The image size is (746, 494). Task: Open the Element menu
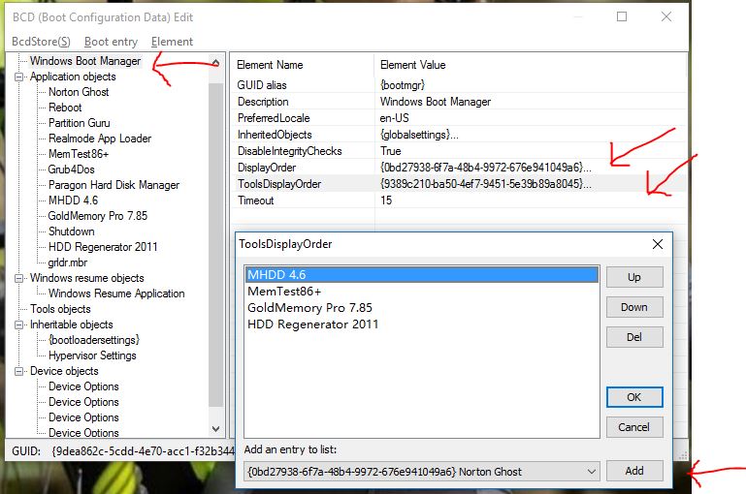172,42
